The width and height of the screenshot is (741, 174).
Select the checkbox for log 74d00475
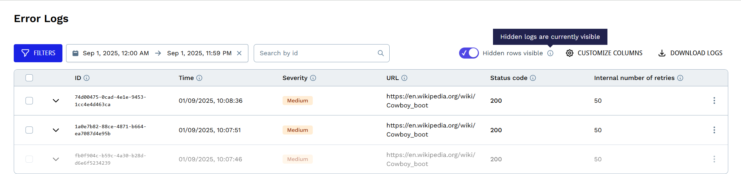pyautogui.click(x=29, y=101)
